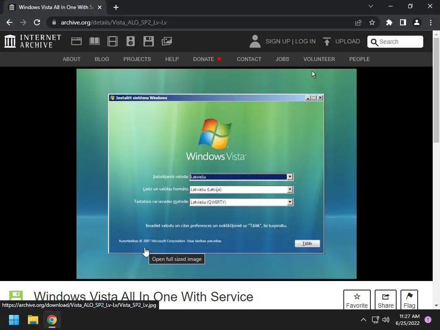Screen dimensions: 440x330
Task: Open the Windows Vista setup screenshot image
Action: pyautogui.click(x=217, y=174)
